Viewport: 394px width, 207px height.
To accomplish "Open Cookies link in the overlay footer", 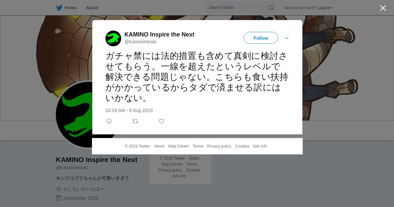I will 242,146.
